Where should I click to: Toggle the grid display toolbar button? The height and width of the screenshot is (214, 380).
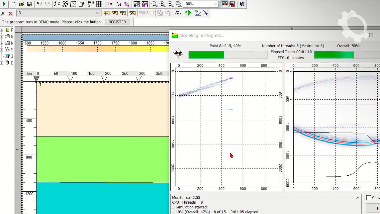coord(99,4)
